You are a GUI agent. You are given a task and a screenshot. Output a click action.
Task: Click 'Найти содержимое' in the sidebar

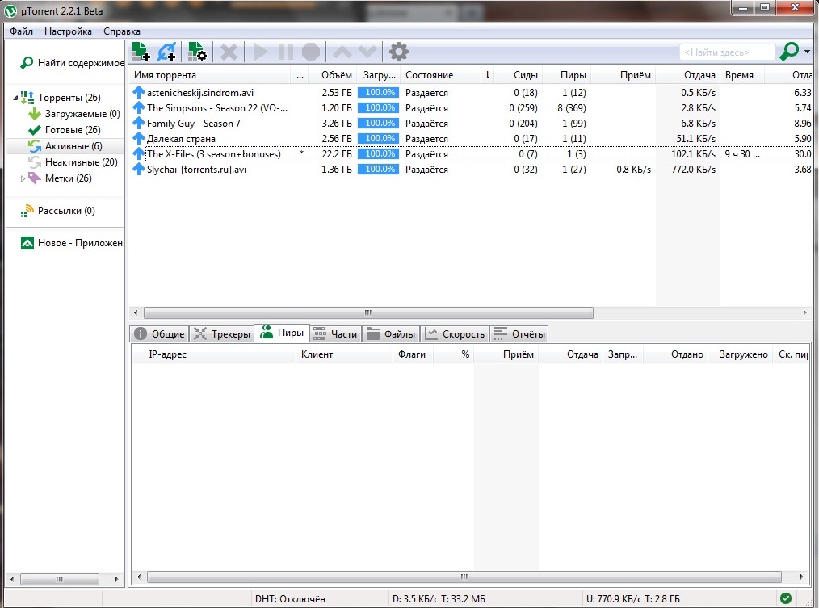[x=72, y=63]
